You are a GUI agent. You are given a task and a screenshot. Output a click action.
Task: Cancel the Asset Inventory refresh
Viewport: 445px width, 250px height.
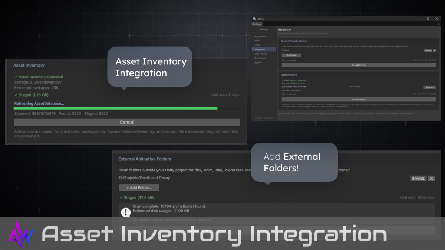(x=127, y=122)
